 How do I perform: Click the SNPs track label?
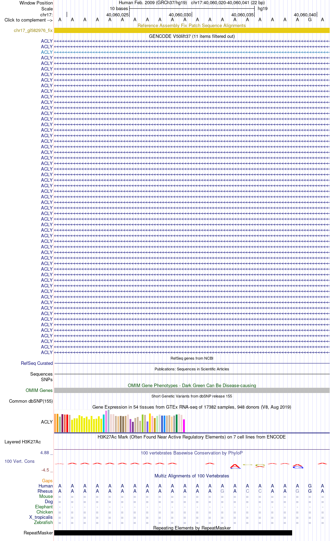47,379
